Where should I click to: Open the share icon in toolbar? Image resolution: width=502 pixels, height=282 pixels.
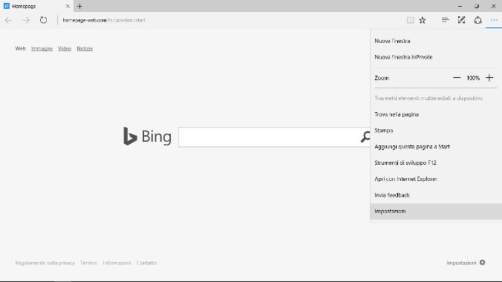click(478, 20)
